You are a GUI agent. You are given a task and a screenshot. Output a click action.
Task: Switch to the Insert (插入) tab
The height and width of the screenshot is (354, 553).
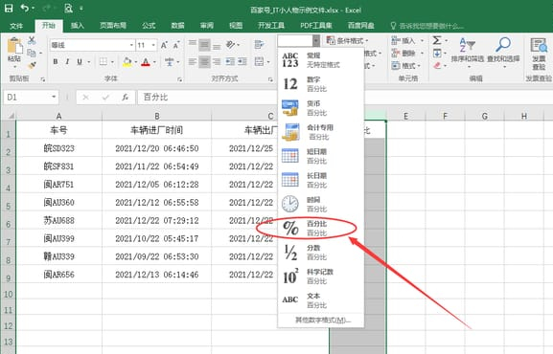(78, 26)
